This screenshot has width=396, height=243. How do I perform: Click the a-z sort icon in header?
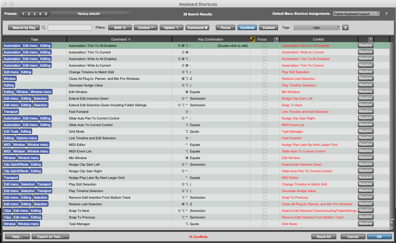252,39
